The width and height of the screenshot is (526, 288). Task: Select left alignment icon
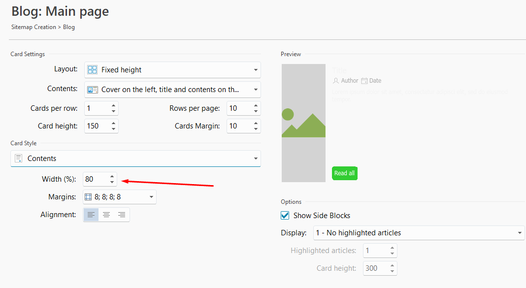point(91,215)
